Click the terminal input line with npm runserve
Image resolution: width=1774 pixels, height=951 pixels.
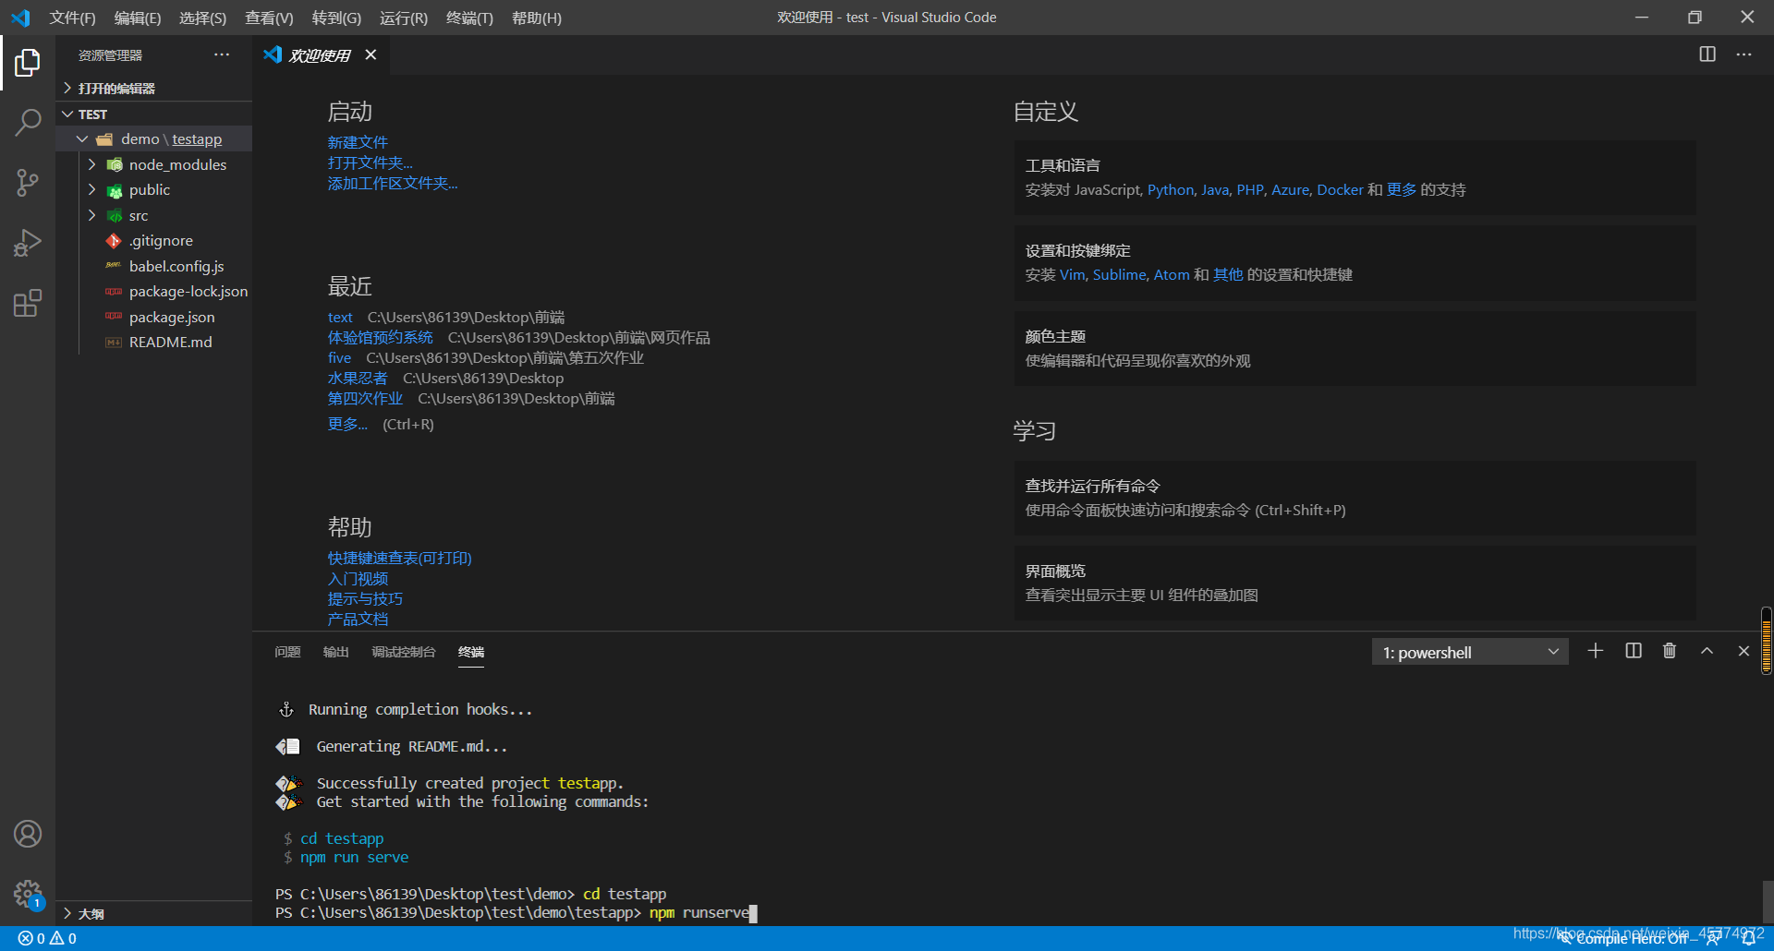coord(516,912)
